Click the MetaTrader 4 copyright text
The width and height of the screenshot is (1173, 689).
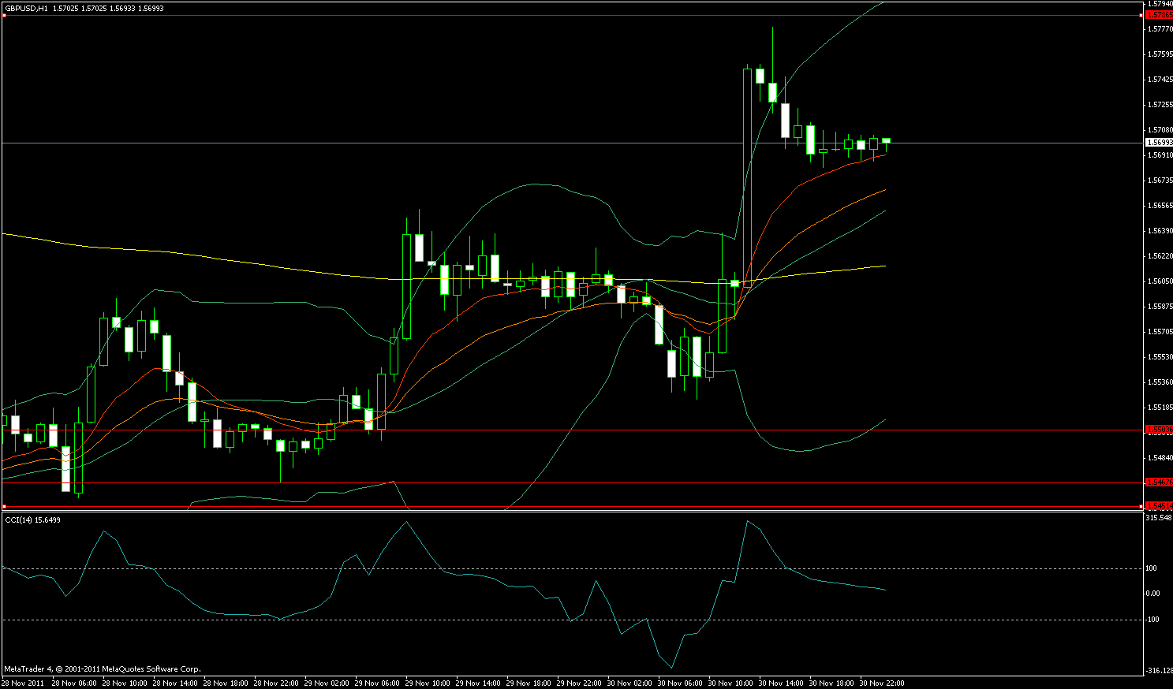click(103, 669)
